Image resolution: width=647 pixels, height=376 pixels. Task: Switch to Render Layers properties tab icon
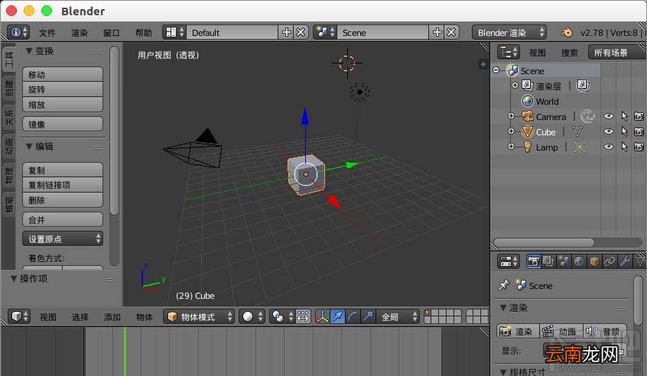click(x=548, y=261)
